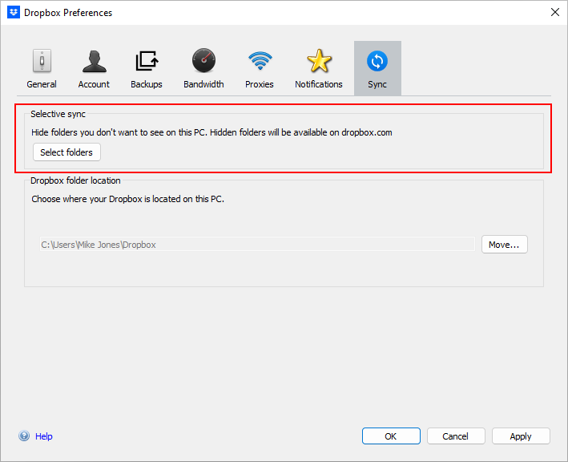This screenshot has width=568, height=462.
Task: Open the Backups icon
Action: [x=147, y=61]
